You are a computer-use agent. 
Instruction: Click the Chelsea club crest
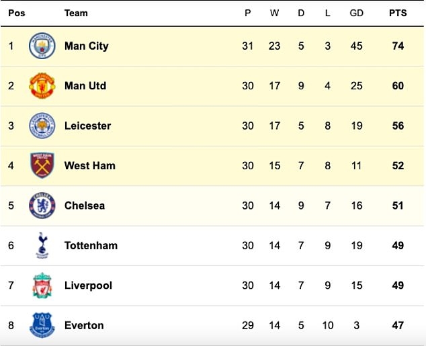pyautogui.click(x=40, y=206)
